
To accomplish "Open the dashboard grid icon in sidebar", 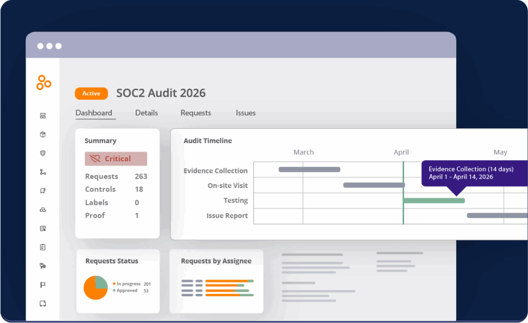I will point(43,116).
